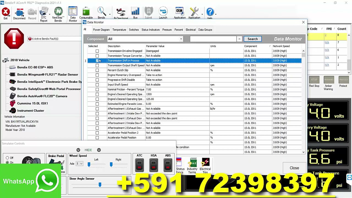Check Accelerator Pedal Position 2 checkbox
352x198 pixels.
tap(97, 133)
